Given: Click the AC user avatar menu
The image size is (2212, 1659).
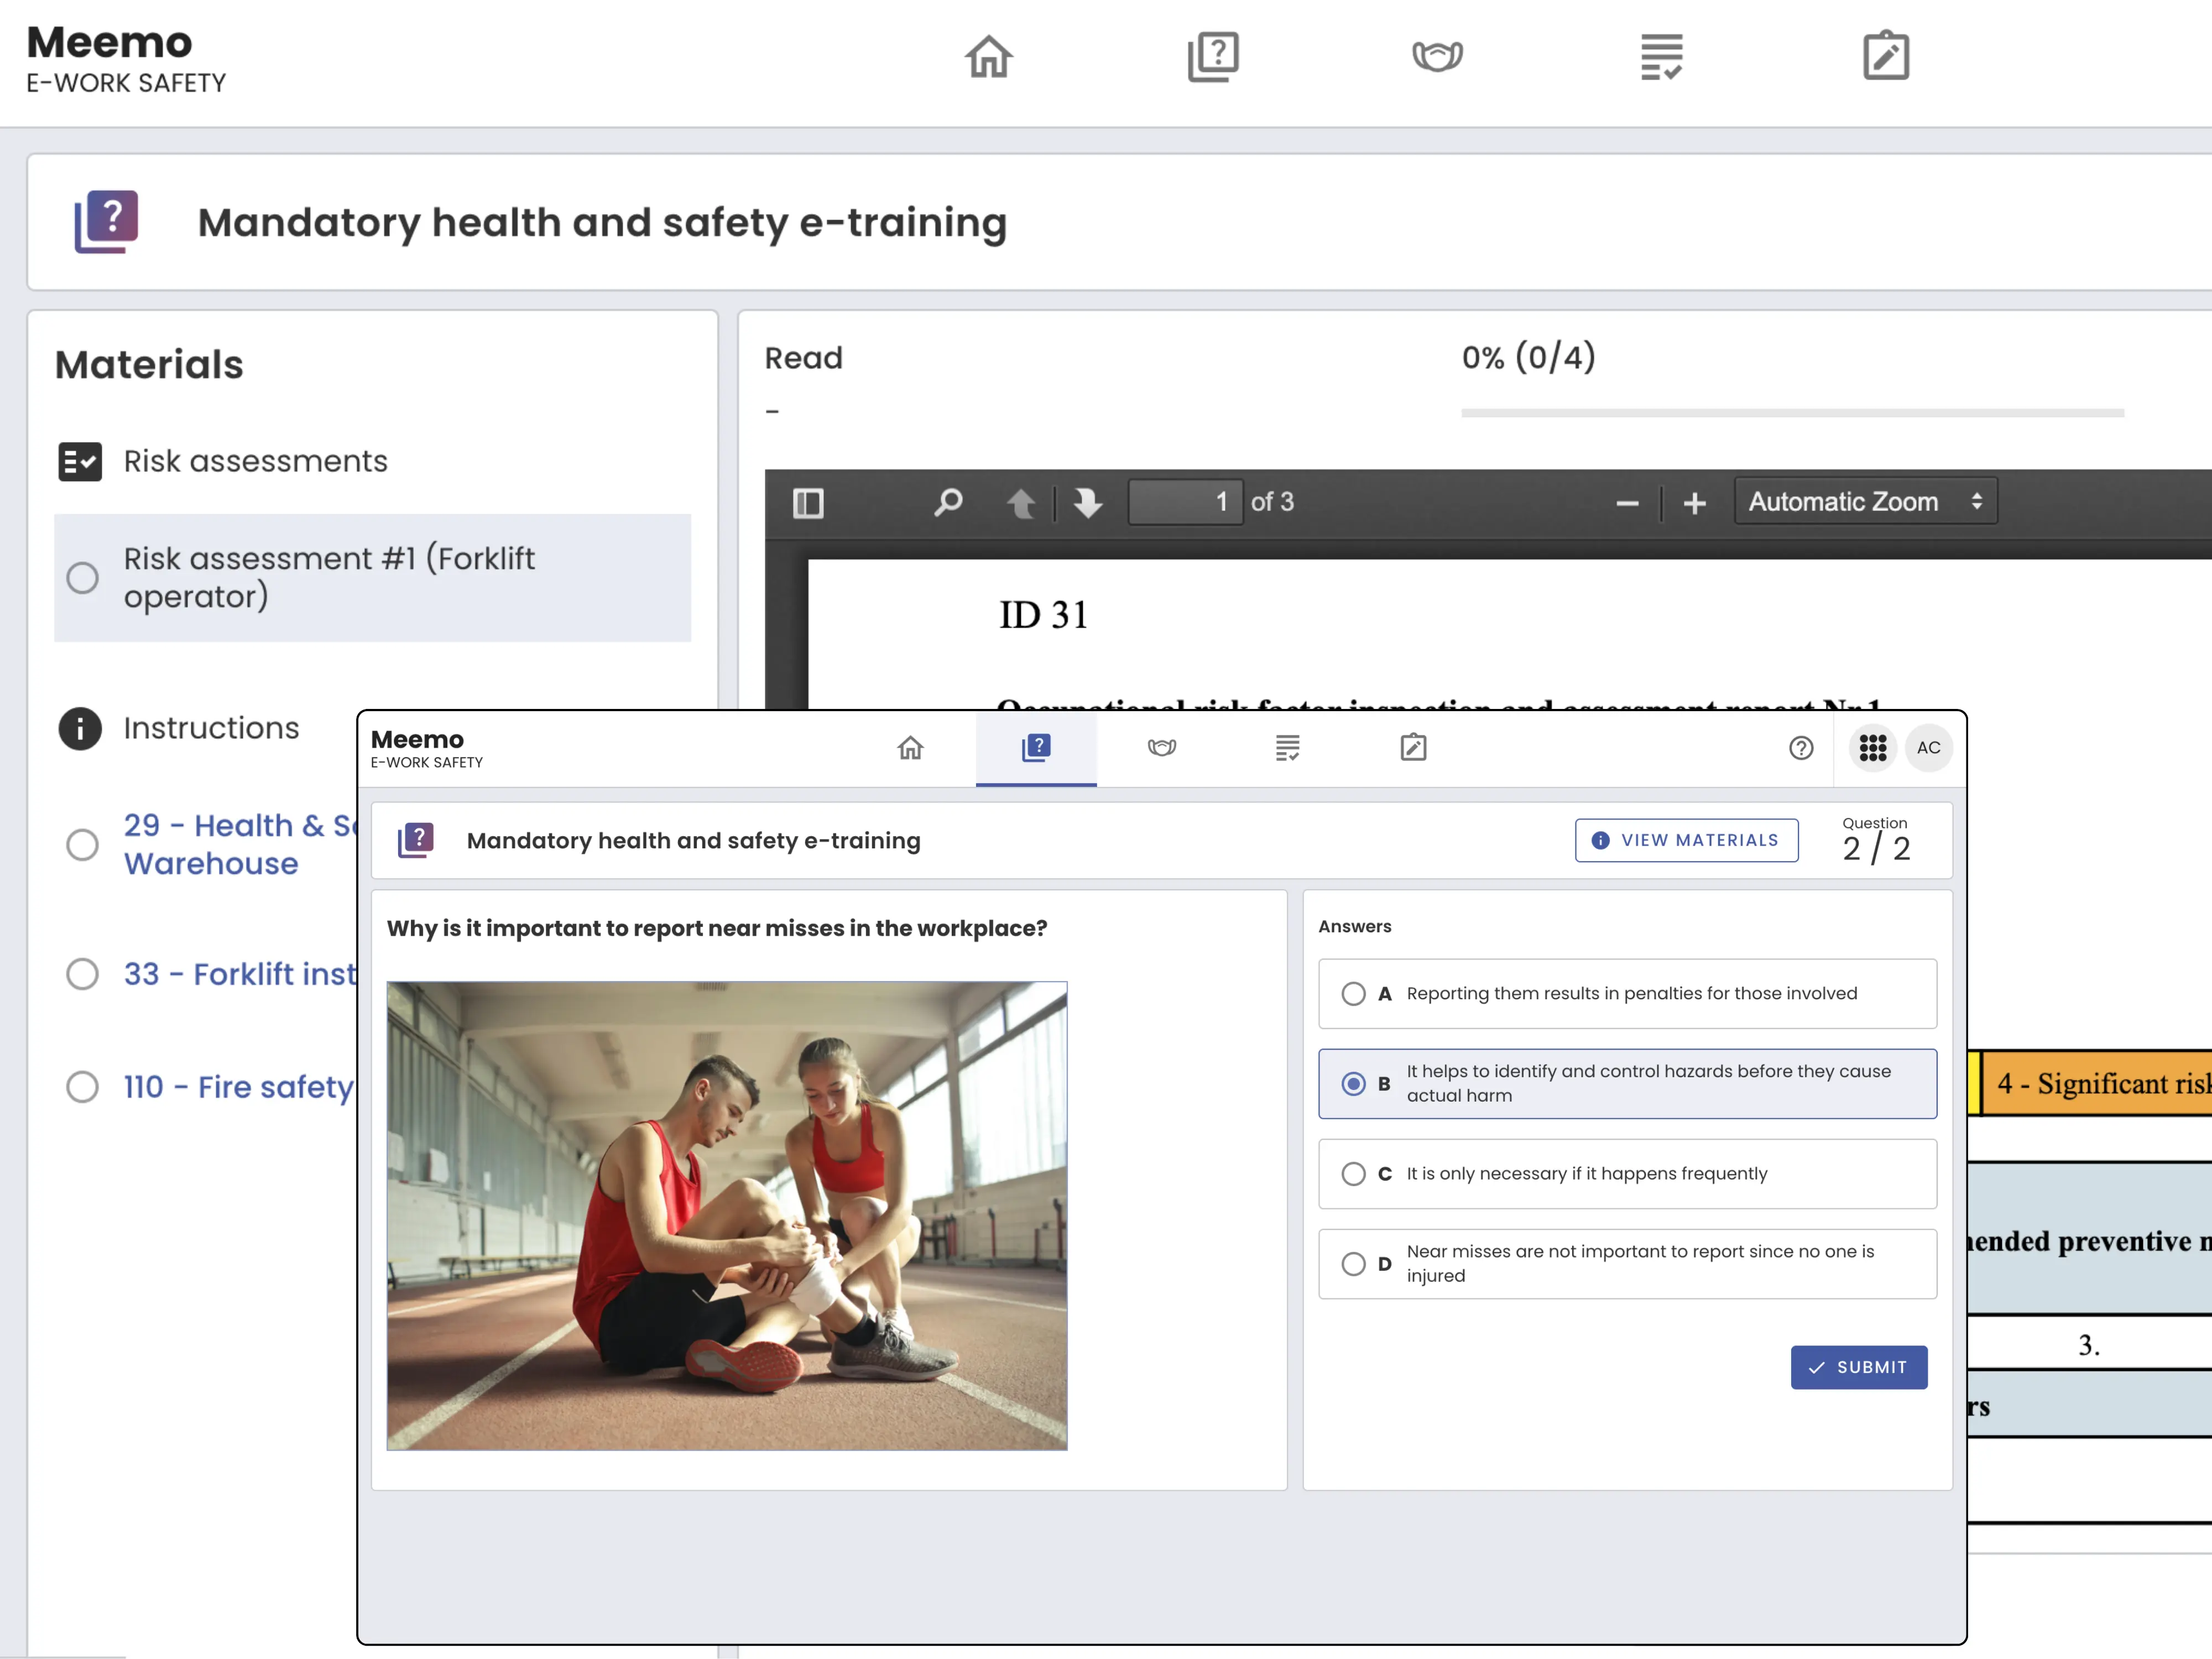Looking at the screenshot, I should click(x=1929, y=748).
